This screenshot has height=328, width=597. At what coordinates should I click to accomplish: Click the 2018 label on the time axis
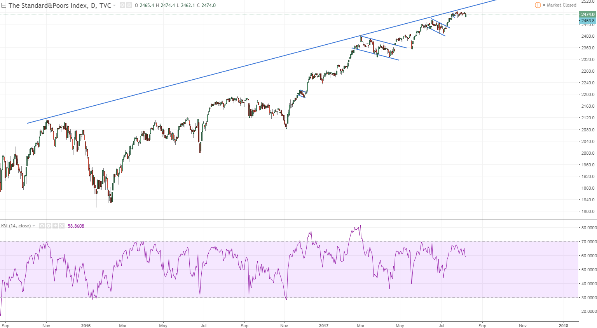pos(563,326)
